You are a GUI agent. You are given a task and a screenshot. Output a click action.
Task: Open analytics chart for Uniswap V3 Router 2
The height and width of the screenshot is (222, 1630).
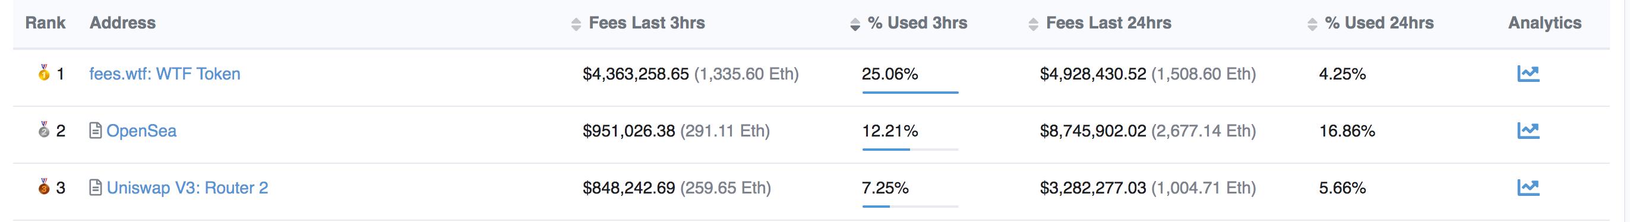pos(1528,188)
